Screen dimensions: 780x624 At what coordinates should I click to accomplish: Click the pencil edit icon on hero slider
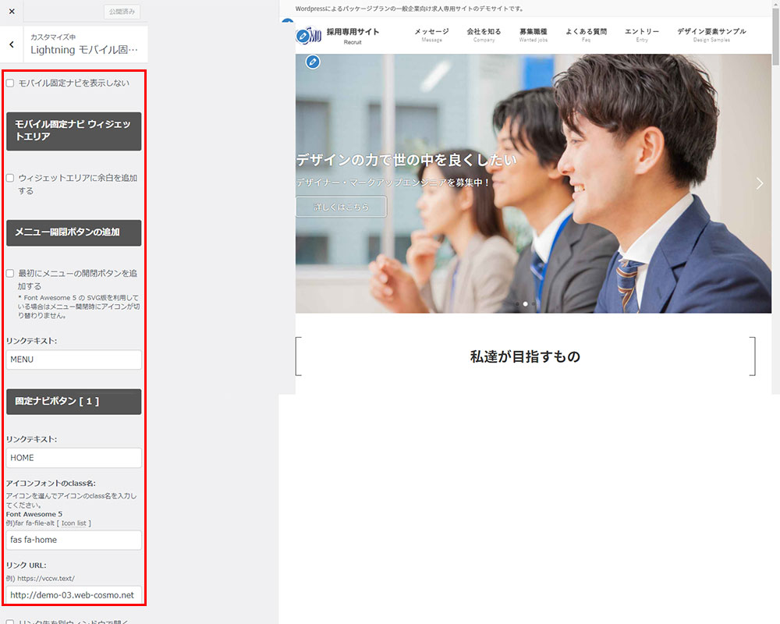coord(313,62)
